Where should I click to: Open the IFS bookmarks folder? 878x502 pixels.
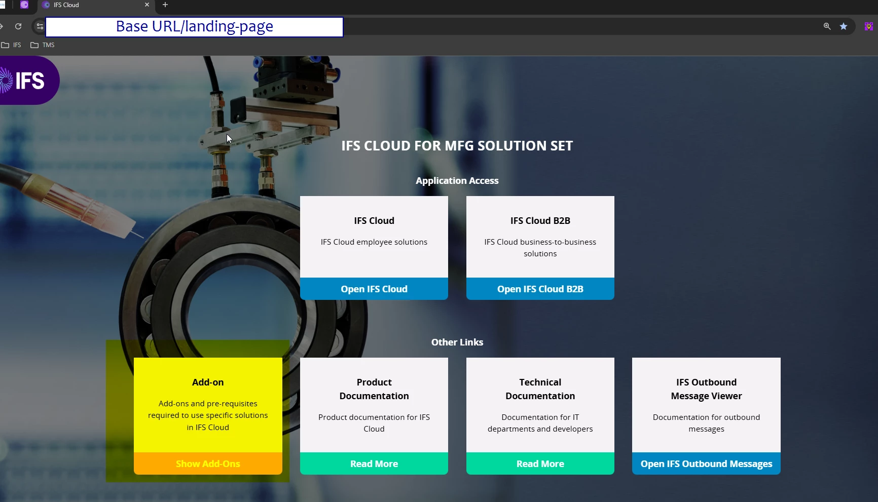(x=11, y=45)
